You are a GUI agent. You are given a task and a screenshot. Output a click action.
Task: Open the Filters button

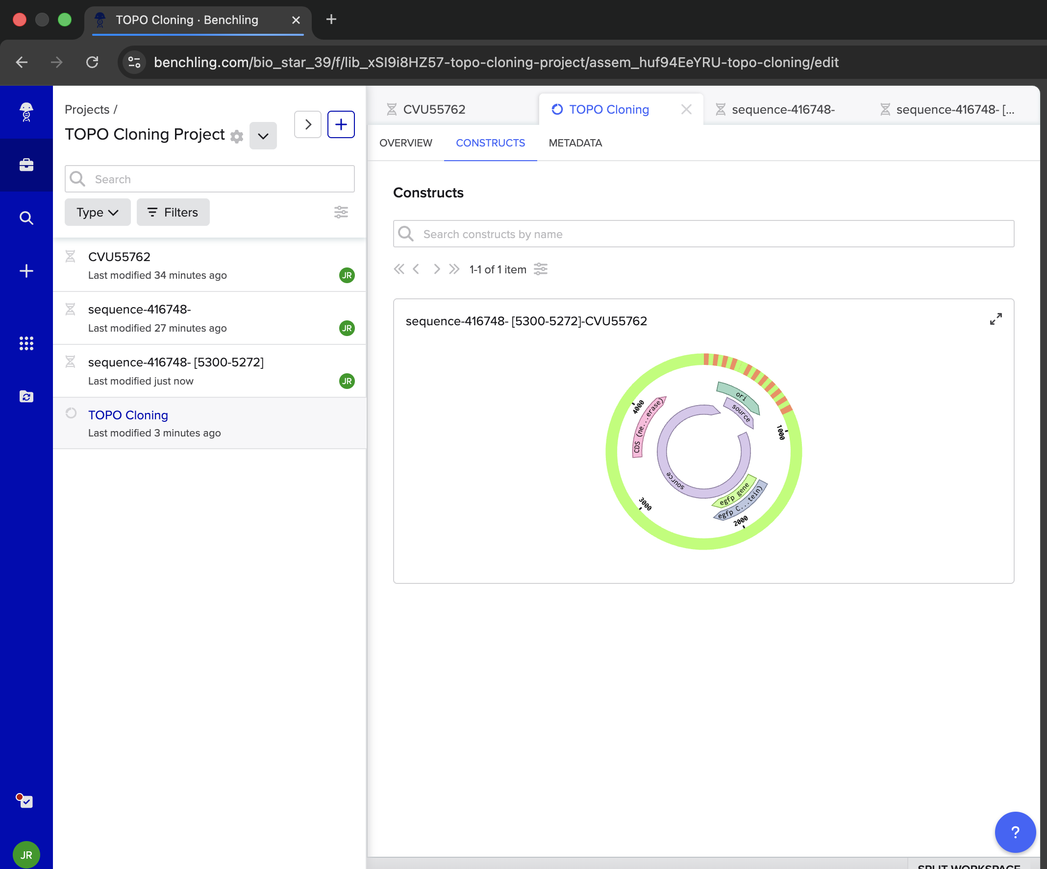click(173, 212)
